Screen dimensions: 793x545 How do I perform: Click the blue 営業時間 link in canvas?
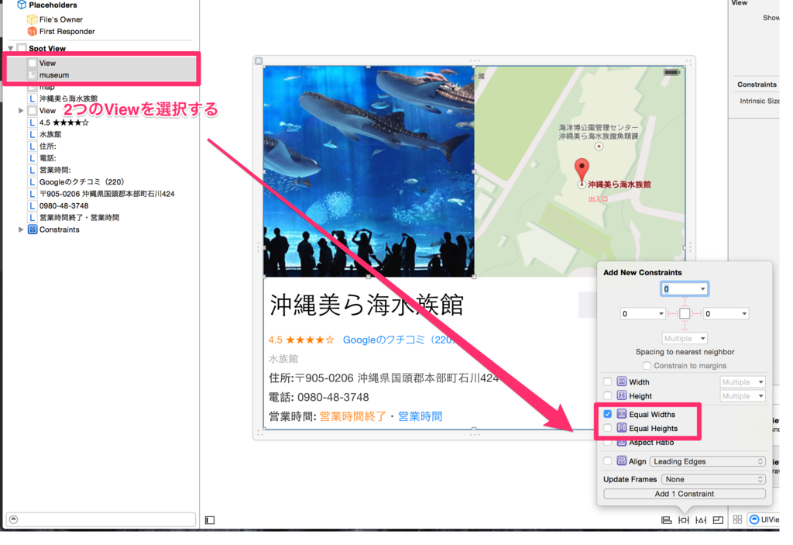(x=420, y=416)
